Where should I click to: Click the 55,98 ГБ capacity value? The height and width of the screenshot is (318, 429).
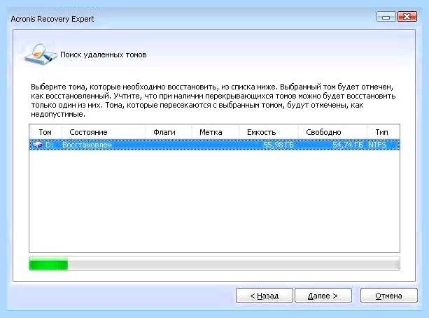[279, 145]
